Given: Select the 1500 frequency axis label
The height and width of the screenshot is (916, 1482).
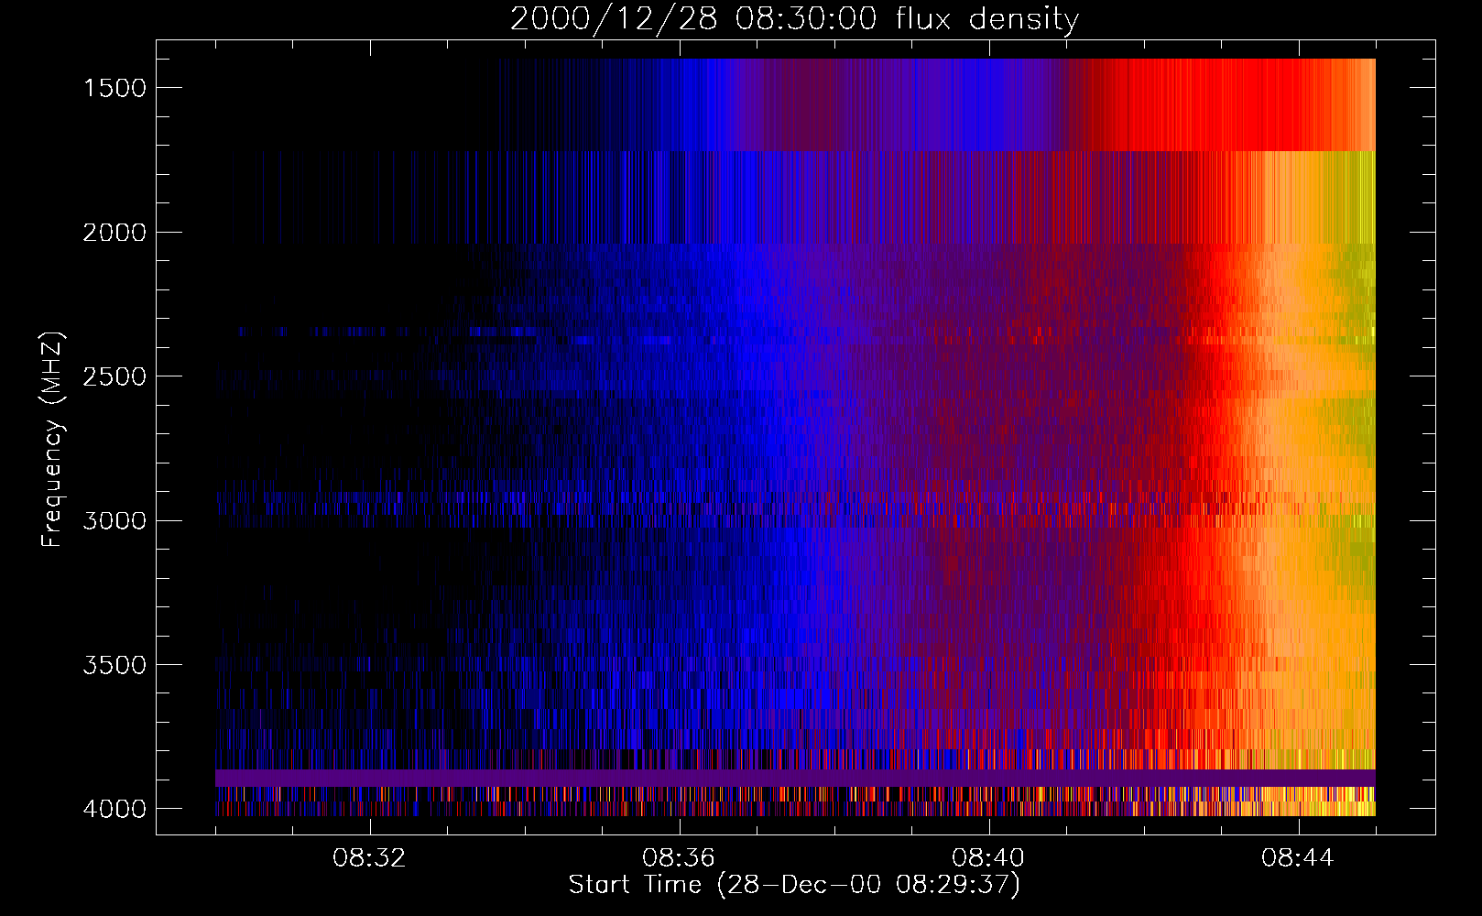Looking at the screenshot, I should (x=114, y=88).
